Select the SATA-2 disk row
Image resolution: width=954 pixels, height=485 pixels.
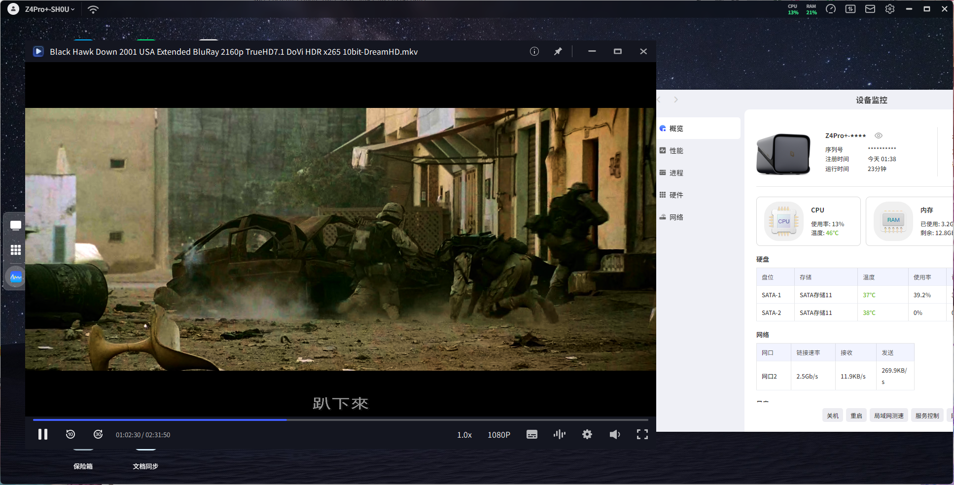[855, 312]
